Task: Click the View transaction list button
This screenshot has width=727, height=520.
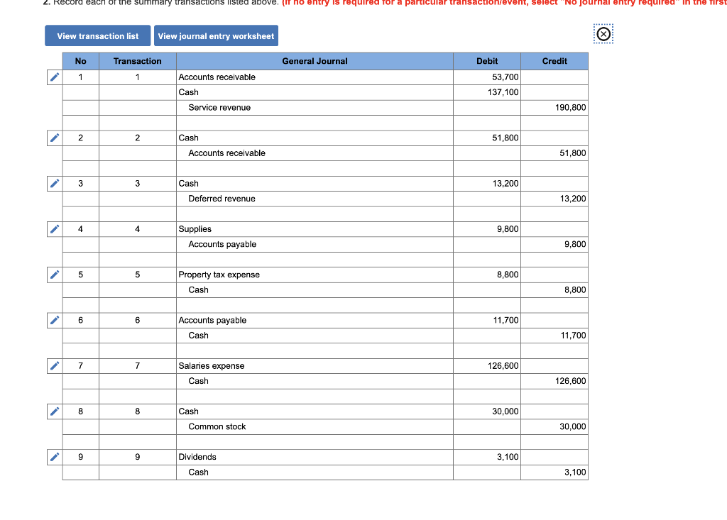Action: pos(97,35)
